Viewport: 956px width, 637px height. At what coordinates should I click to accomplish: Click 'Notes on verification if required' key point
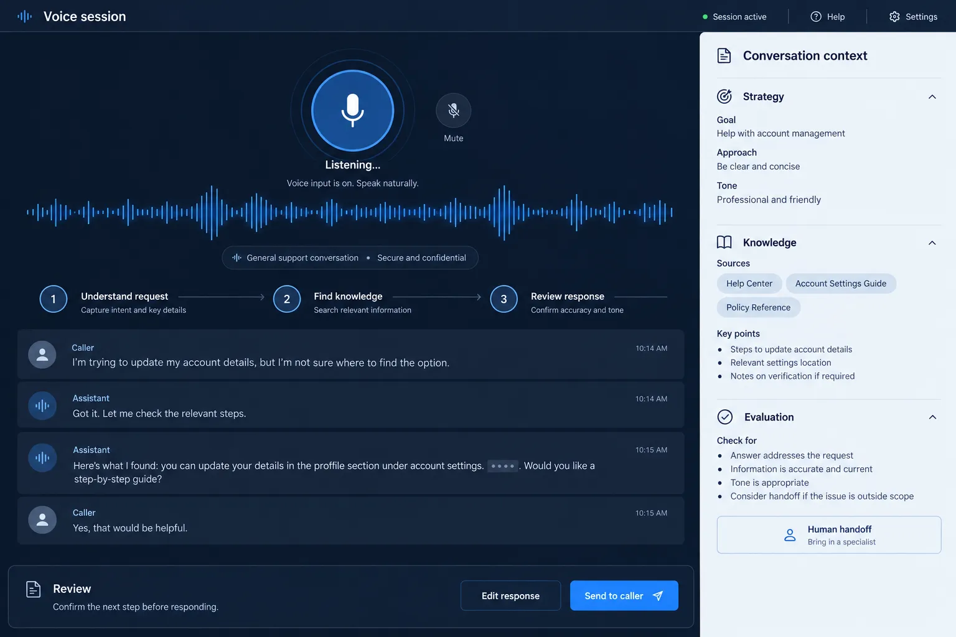coord(792,376)
